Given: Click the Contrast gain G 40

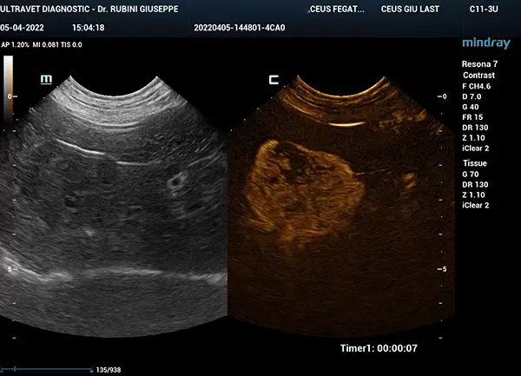Looking at the screenshot, I should point(470,107).
